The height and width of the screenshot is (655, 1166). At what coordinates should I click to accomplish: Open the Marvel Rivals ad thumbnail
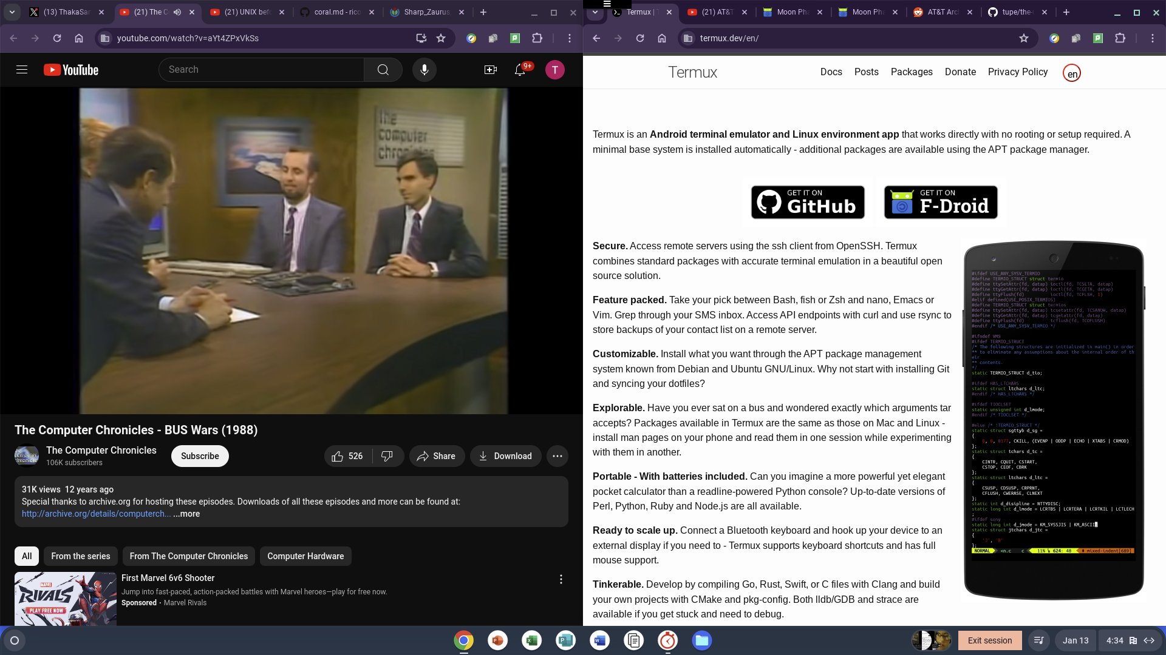coord(66,599)
